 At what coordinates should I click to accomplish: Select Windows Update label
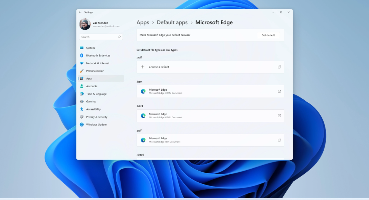point(96,124)
